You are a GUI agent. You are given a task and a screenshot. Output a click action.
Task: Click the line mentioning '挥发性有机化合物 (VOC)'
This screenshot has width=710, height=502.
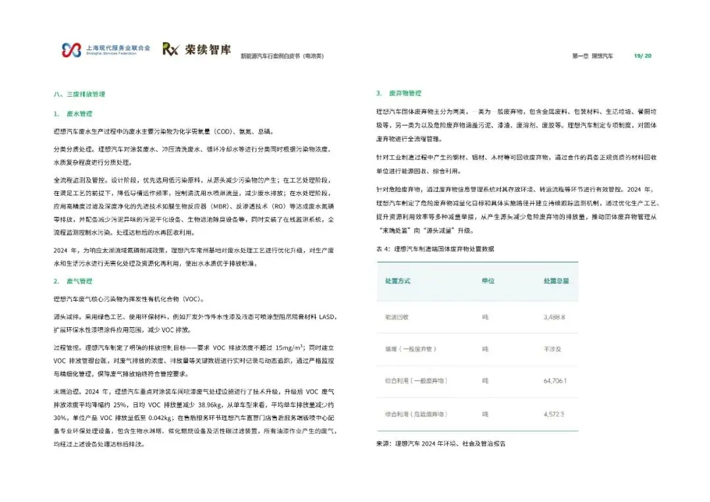pos(129,299)
